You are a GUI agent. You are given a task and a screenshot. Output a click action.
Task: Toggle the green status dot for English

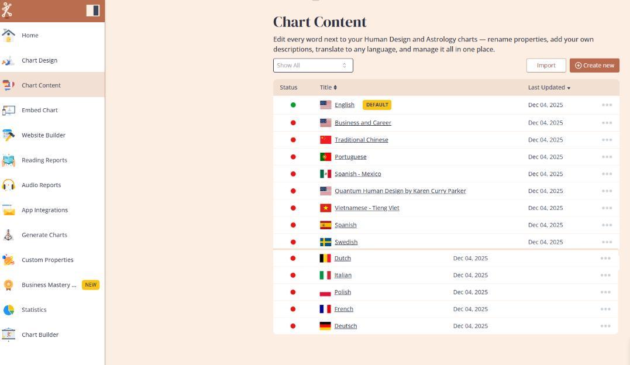[x=293, y=105]
